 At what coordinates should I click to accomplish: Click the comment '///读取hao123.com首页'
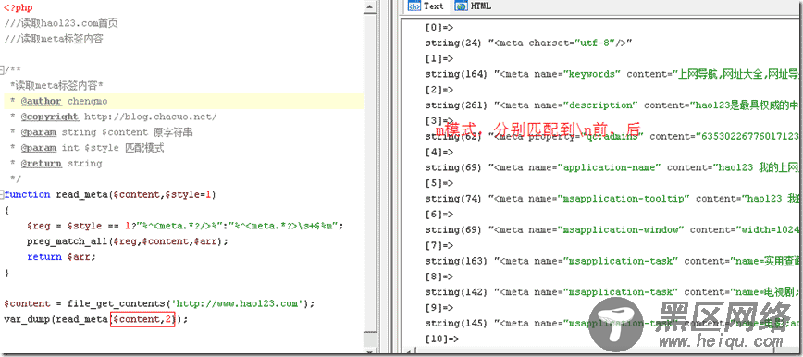click(61, 23)
